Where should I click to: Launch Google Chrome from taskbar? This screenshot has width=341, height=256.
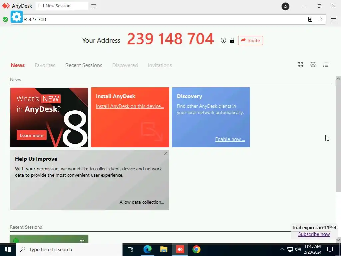click(196, 249)
